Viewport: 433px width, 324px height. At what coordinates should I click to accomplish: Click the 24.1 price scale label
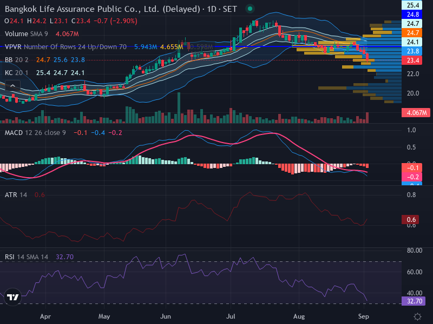pyautogui.click(x=412, y=42)
